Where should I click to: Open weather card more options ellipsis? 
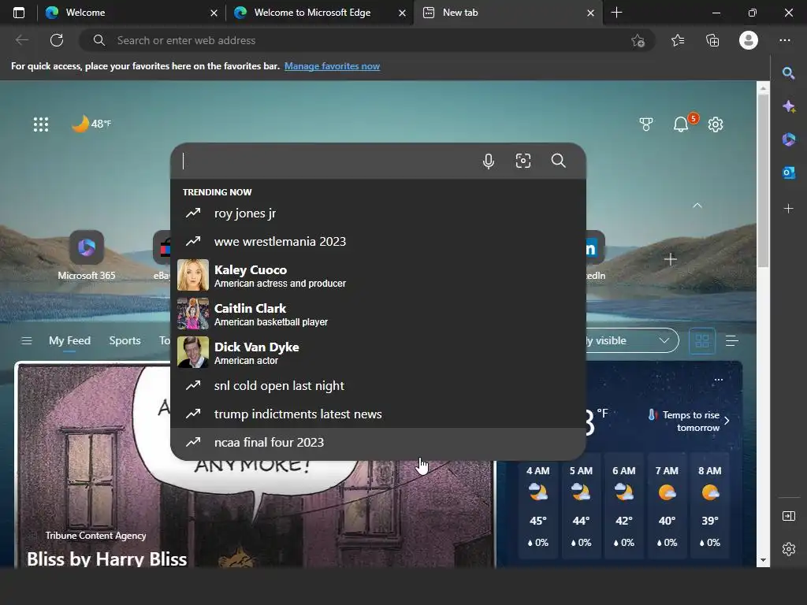tap(719, 380)
